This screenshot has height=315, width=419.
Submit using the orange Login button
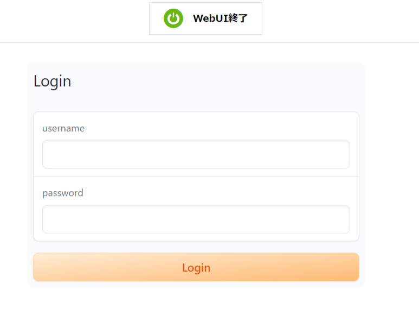click(196, 267)
